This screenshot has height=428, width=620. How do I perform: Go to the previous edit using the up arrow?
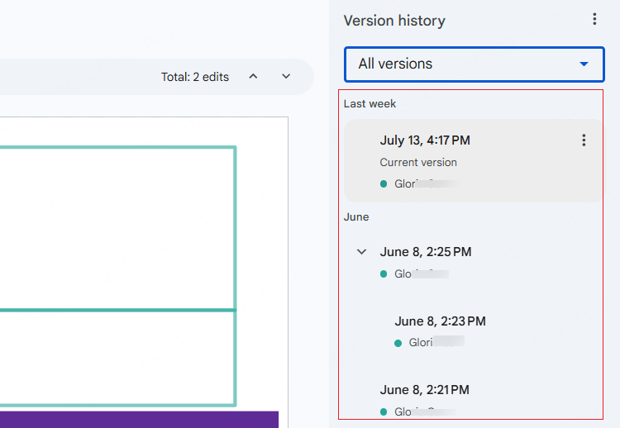pyautogui.click(x=253, y=76)
